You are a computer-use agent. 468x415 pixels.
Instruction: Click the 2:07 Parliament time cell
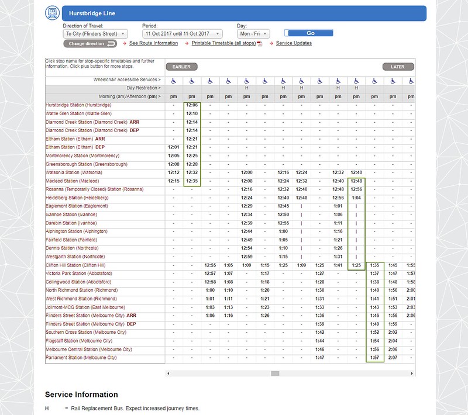(393, 358)
